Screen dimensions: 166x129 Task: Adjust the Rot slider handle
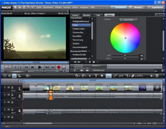tap(125, 55)
